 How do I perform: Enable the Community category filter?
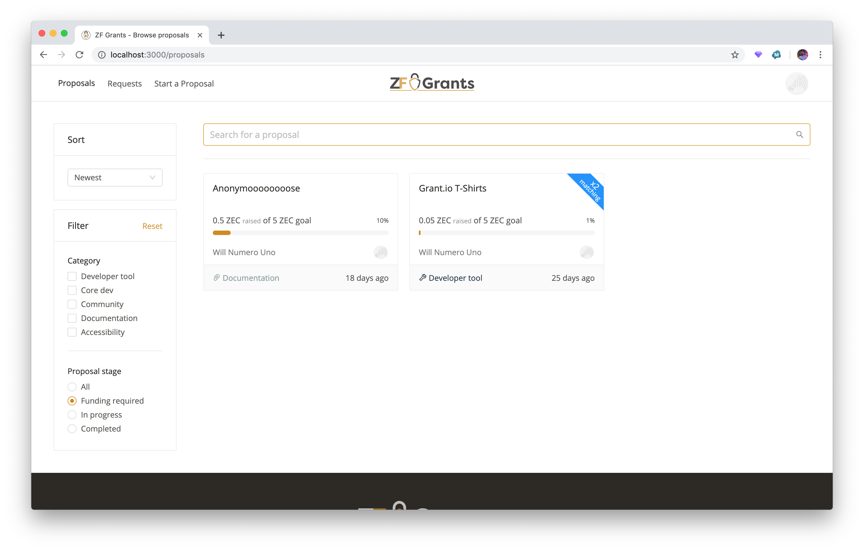pos(72,304)
